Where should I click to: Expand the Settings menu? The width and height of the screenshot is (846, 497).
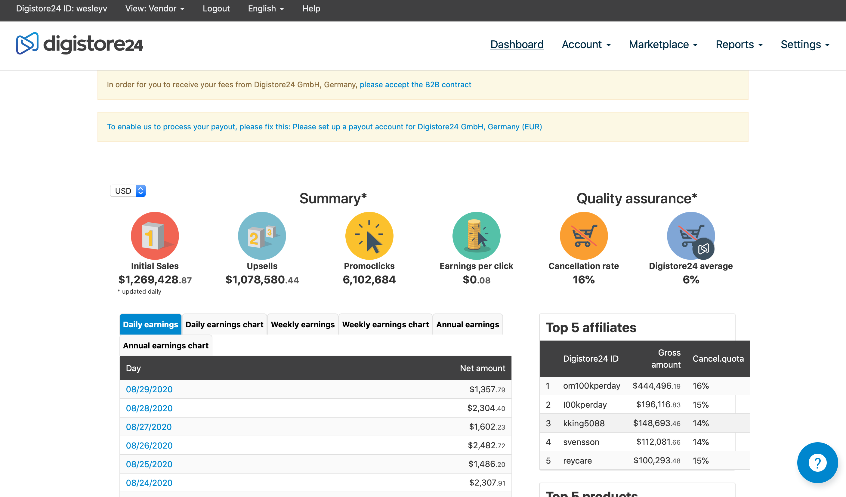[x=805, y=44]
